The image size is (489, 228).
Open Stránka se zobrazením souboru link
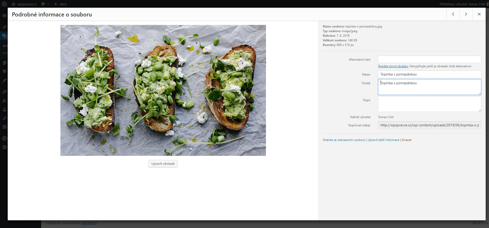(x=344, y=140)
